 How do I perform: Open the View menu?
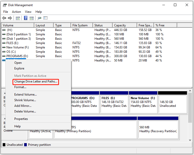coord(28,12)
